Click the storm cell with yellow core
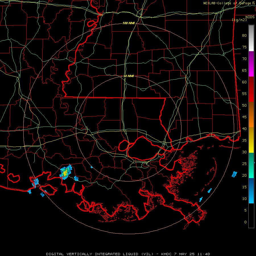 click(66, 172)
